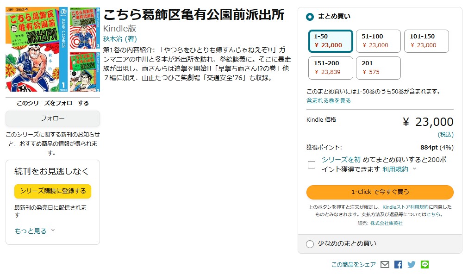The height and width of the screenshot is (274, 468).
Task: Click the 株式会社集英社 seller link
Action: point(387,223)
